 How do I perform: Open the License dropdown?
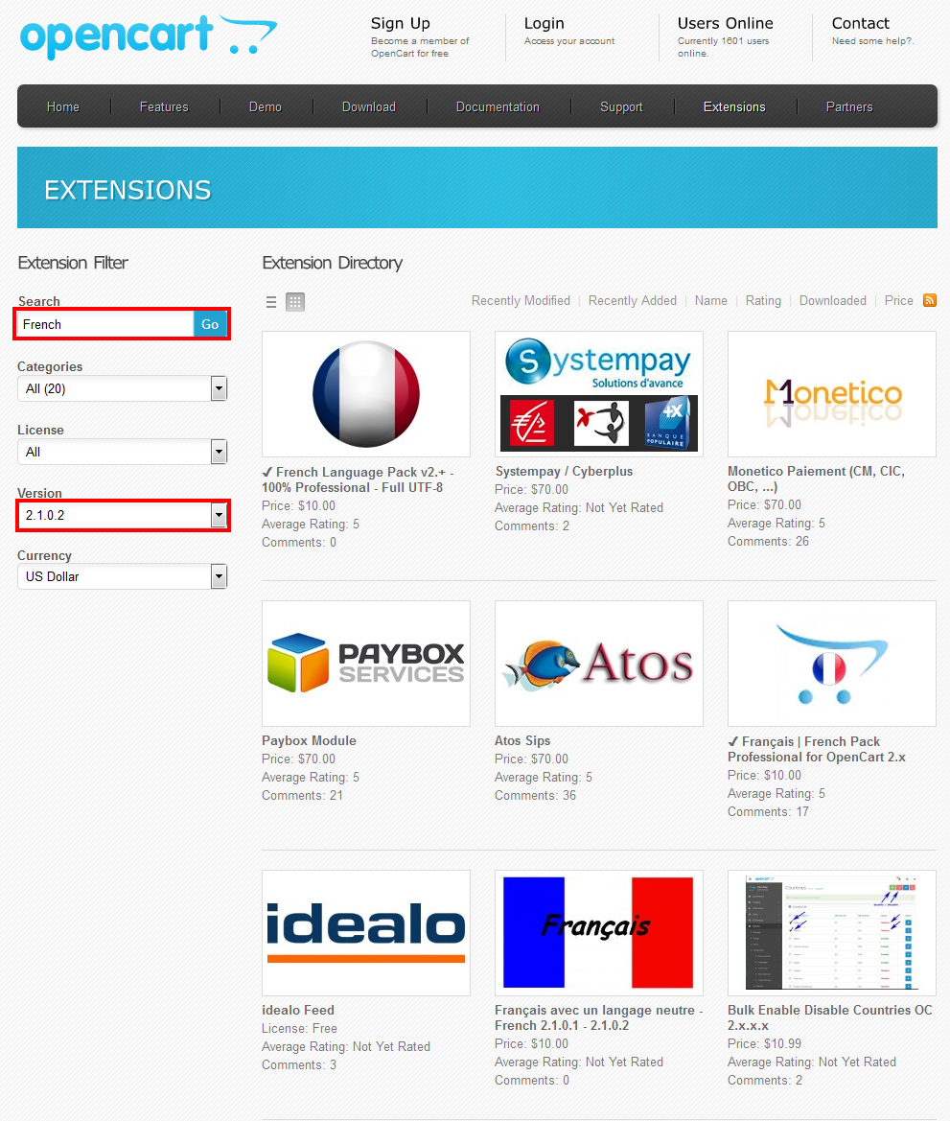pyautogui.click(x=123, y=452)
